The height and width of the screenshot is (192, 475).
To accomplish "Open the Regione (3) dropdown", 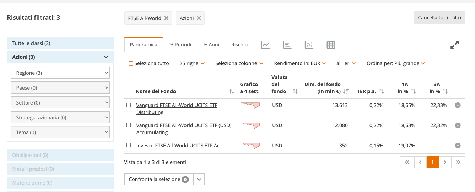I will (60, 73).
